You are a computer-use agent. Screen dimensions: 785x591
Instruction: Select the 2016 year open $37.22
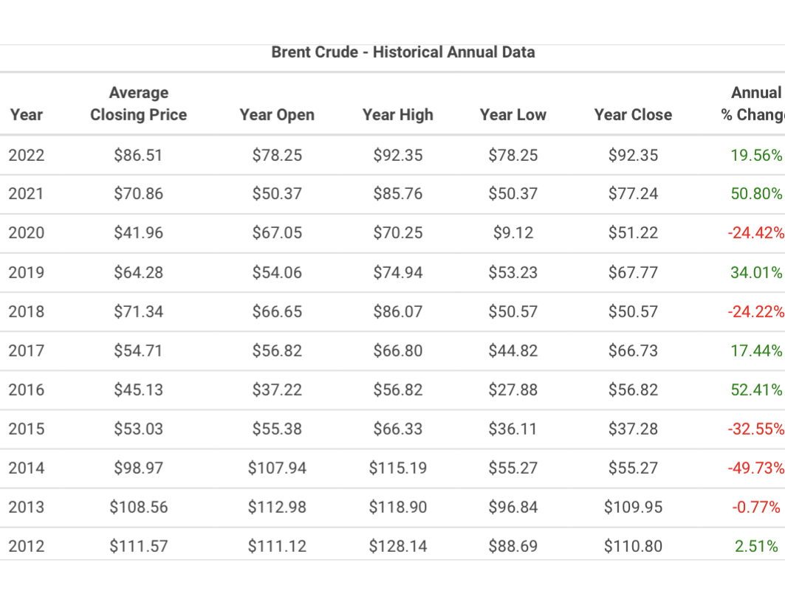(277, 390)
